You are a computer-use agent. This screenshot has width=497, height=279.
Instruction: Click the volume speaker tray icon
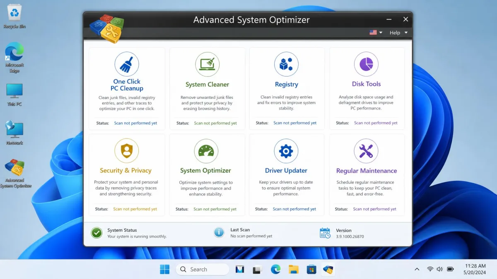439,269
